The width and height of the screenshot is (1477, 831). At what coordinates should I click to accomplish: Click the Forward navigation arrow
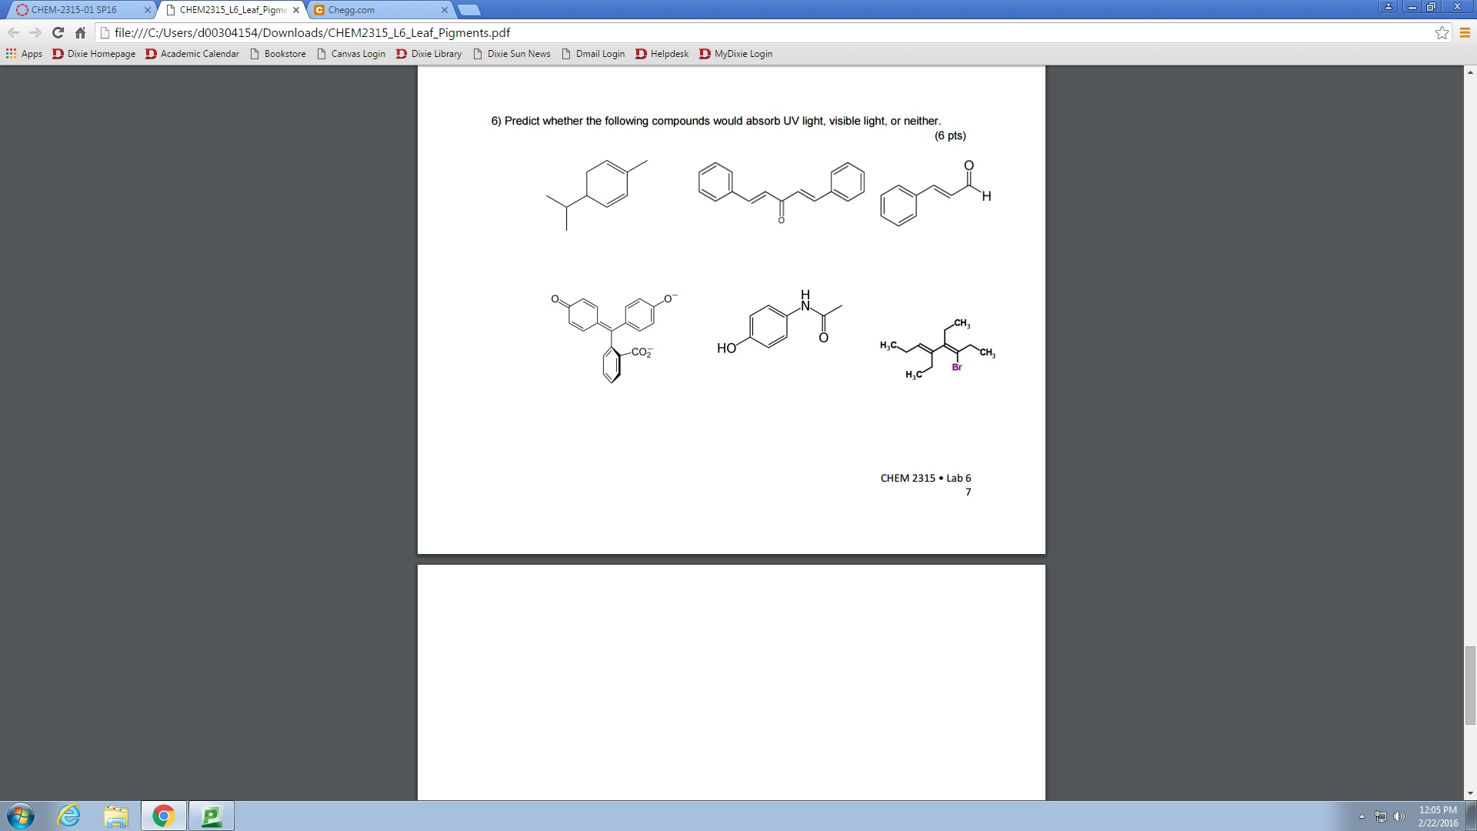[35, 33]
